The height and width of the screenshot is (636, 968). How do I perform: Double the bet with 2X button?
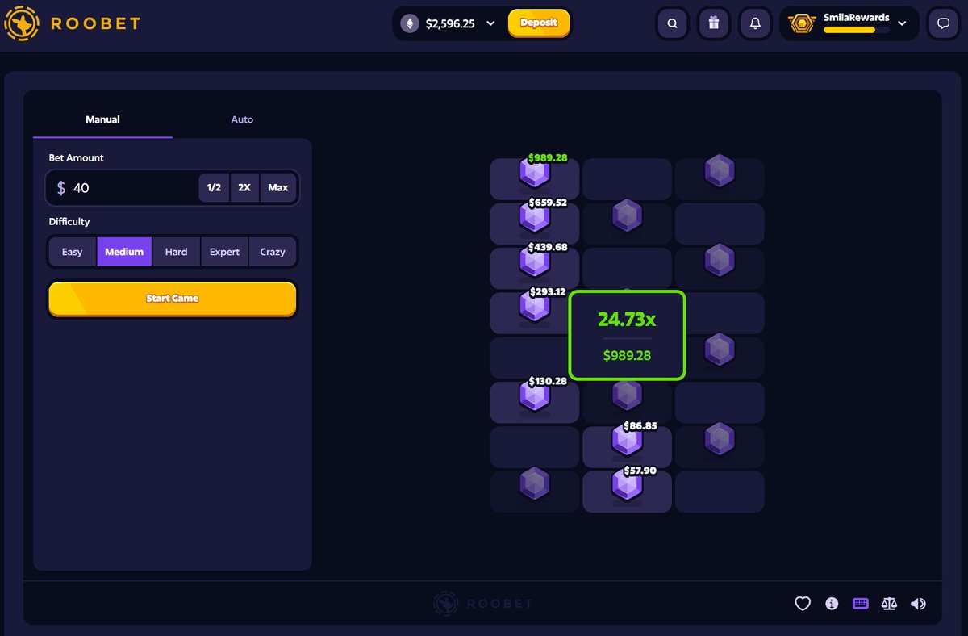[244, 188]
